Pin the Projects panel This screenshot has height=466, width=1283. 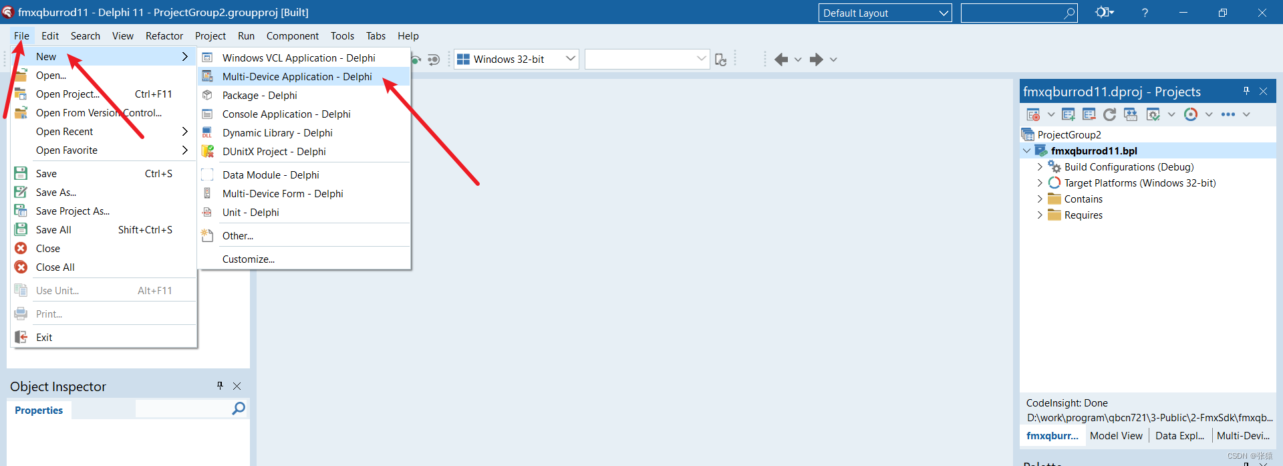(x=1246, y=91)
